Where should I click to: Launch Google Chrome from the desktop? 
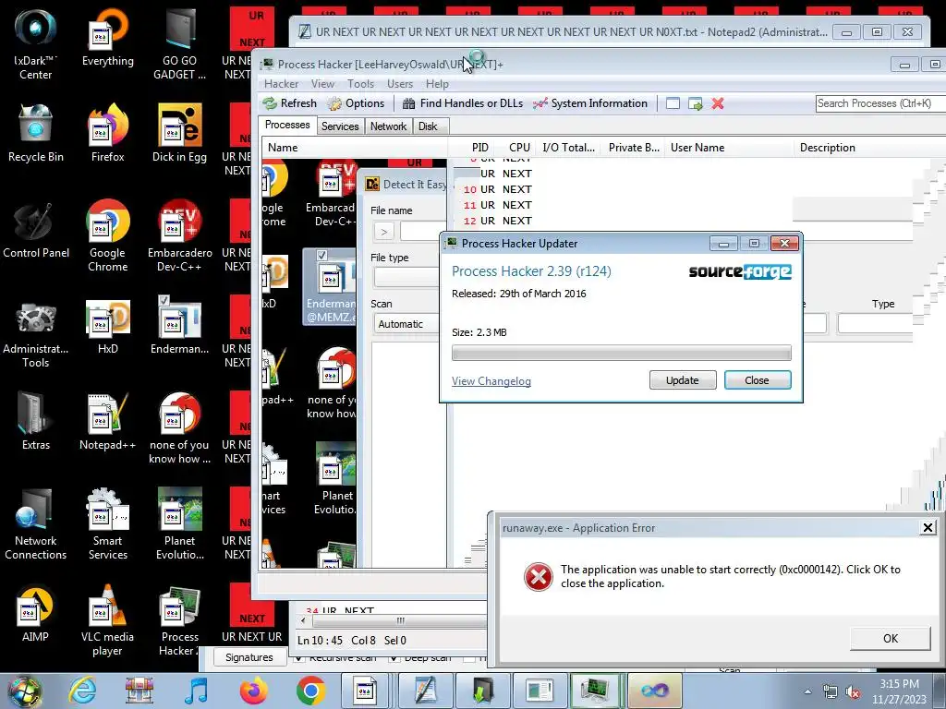(107, 236)
